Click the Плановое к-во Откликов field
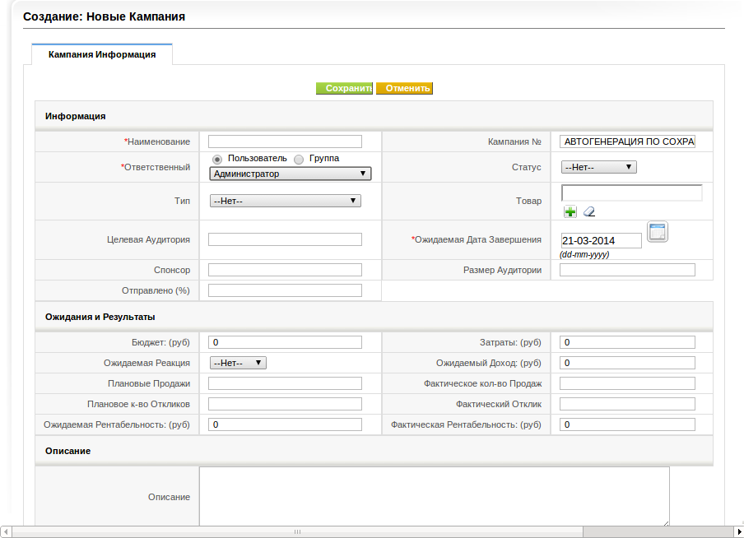744x538 pixels. tap(285, 404)
